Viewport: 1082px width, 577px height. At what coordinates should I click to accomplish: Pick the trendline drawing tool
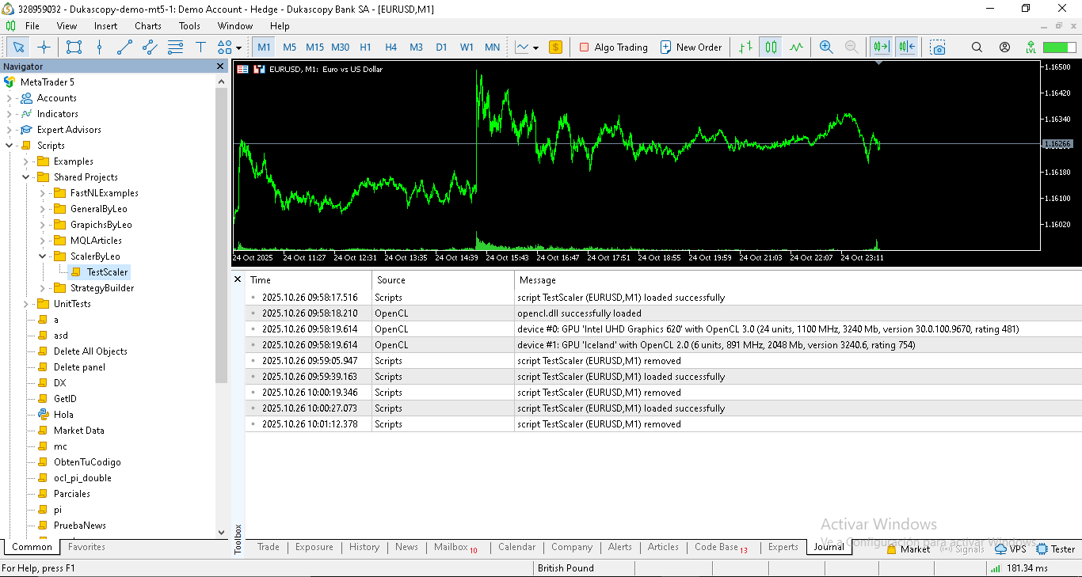click(124, 47)
